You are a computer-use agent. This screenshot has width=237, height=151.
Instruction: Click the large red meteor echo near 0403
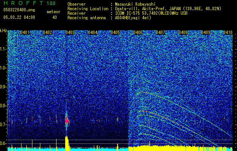(x=67, y=121)
